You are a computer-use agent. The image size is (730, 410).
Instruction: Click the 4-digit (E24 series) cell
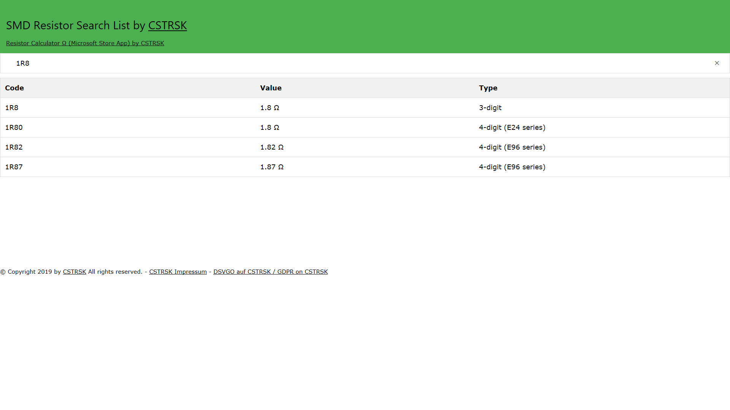tap(512, 128)
